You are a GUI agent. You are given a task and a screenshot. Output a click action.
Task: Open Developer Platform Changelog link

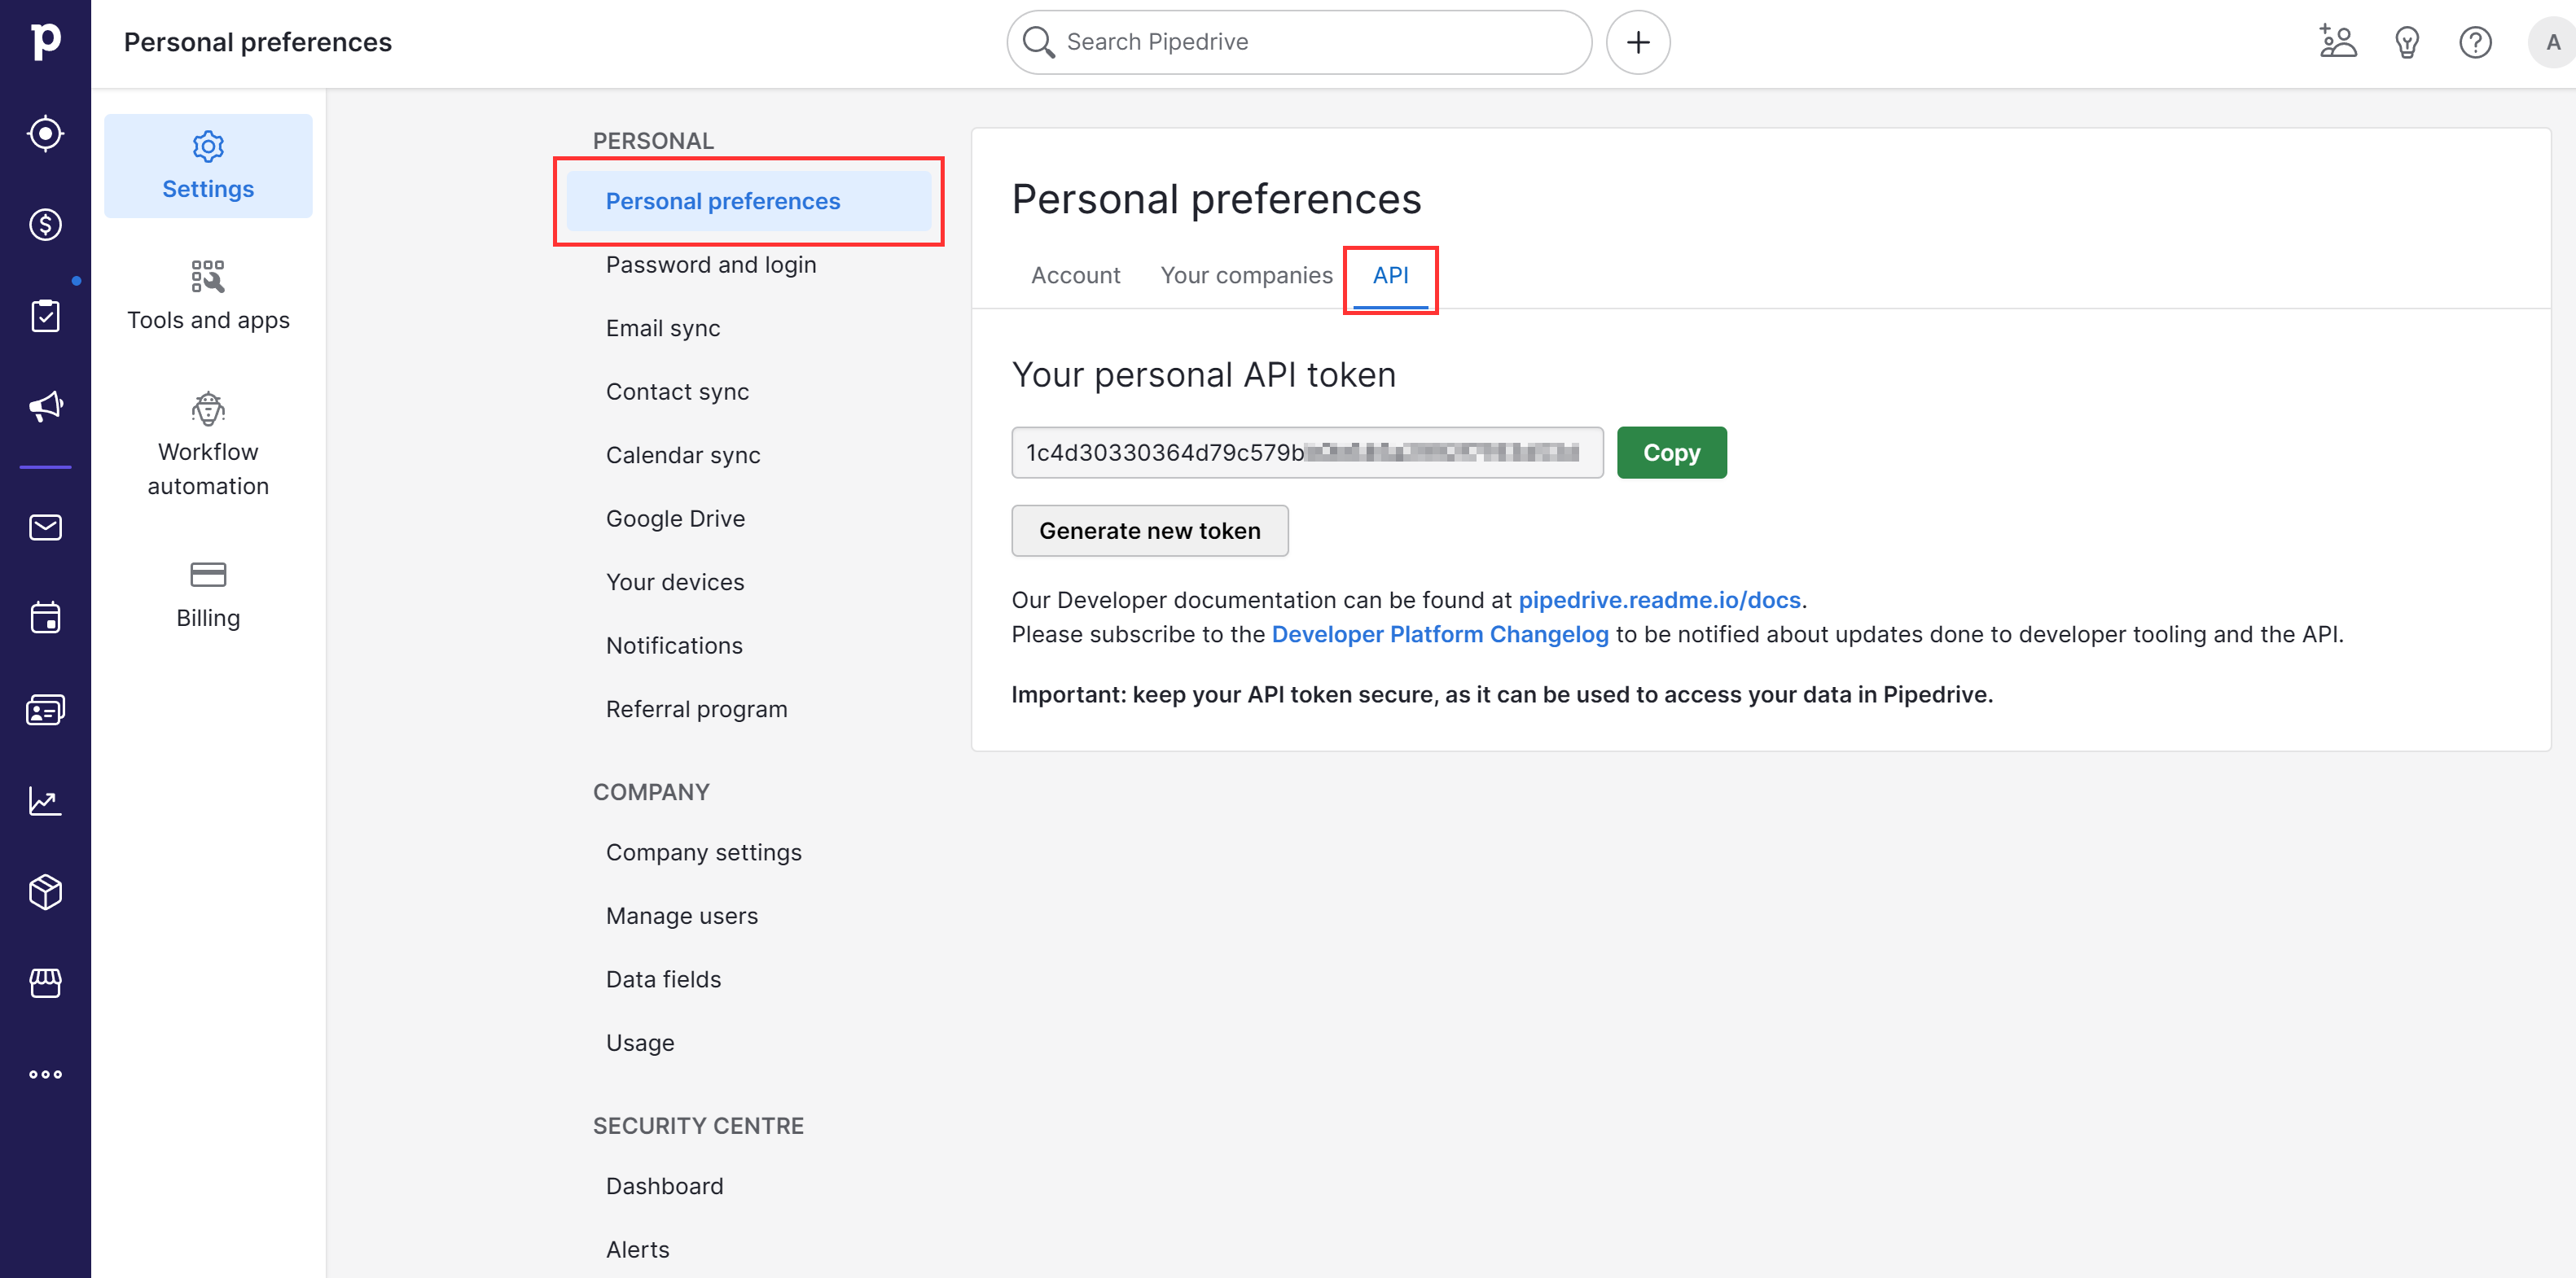coord(1440,633)
